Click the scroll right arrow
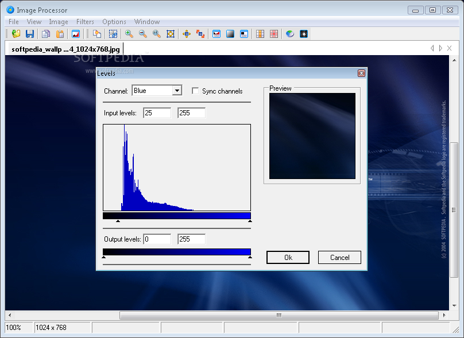The width and height of the screenshot is (464, 338). (444, 315)
